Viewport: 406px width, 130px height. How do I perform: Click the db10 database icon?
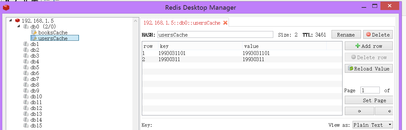pos(26,96)
